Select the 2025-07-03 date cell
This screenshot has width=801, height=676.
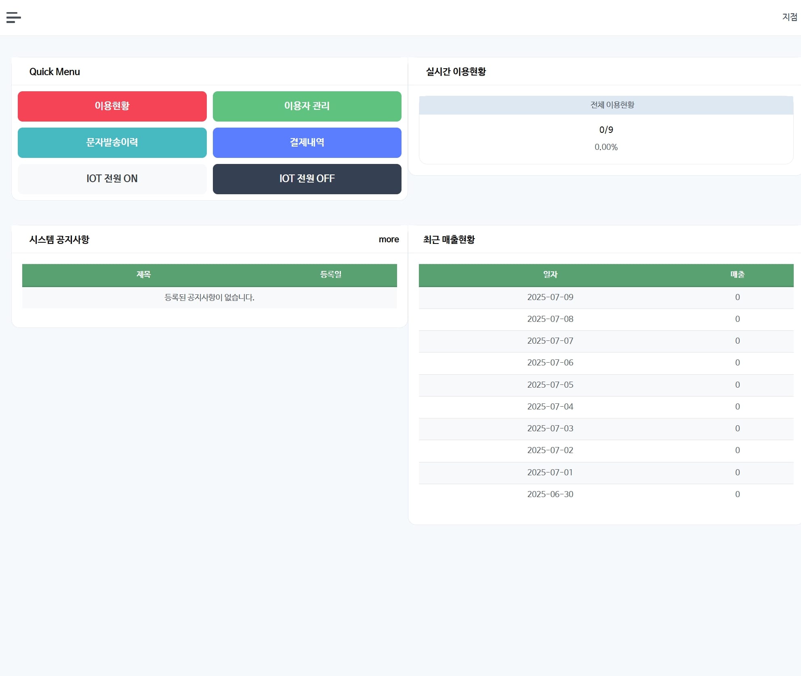(550, 429)
